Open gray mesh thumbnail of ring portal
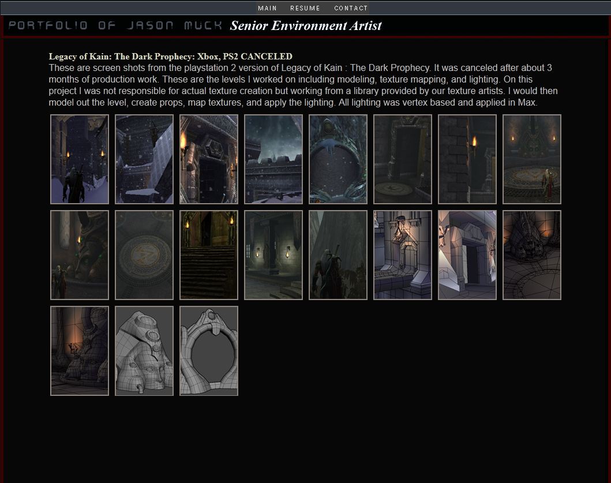 click(209, 351)
